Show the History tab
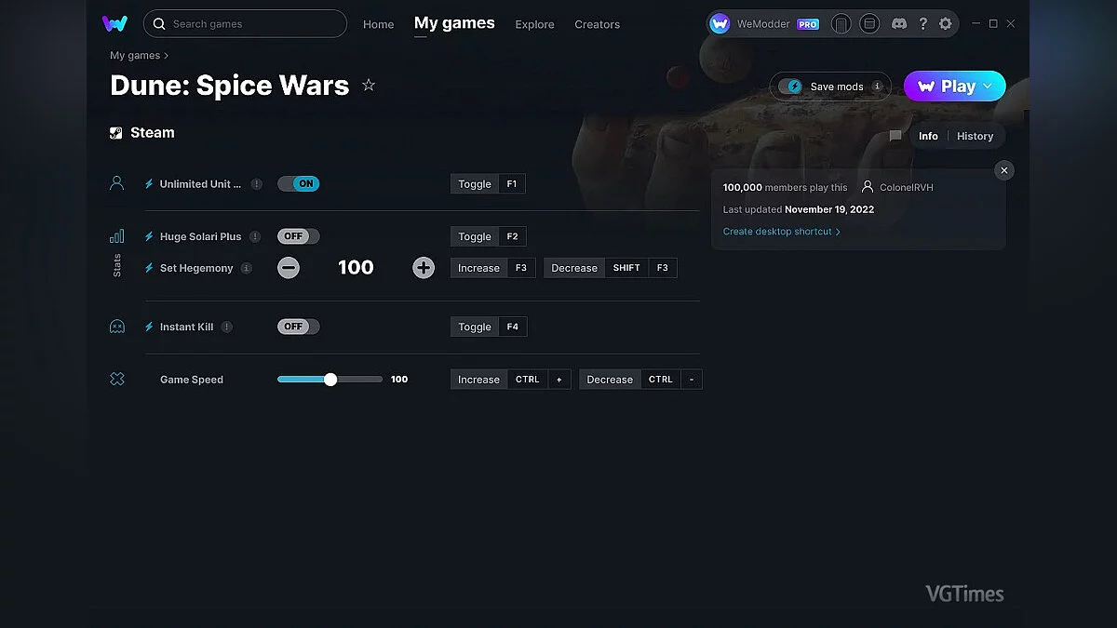1117x628 pixels. pyautogui.click(x=975, y=136)
